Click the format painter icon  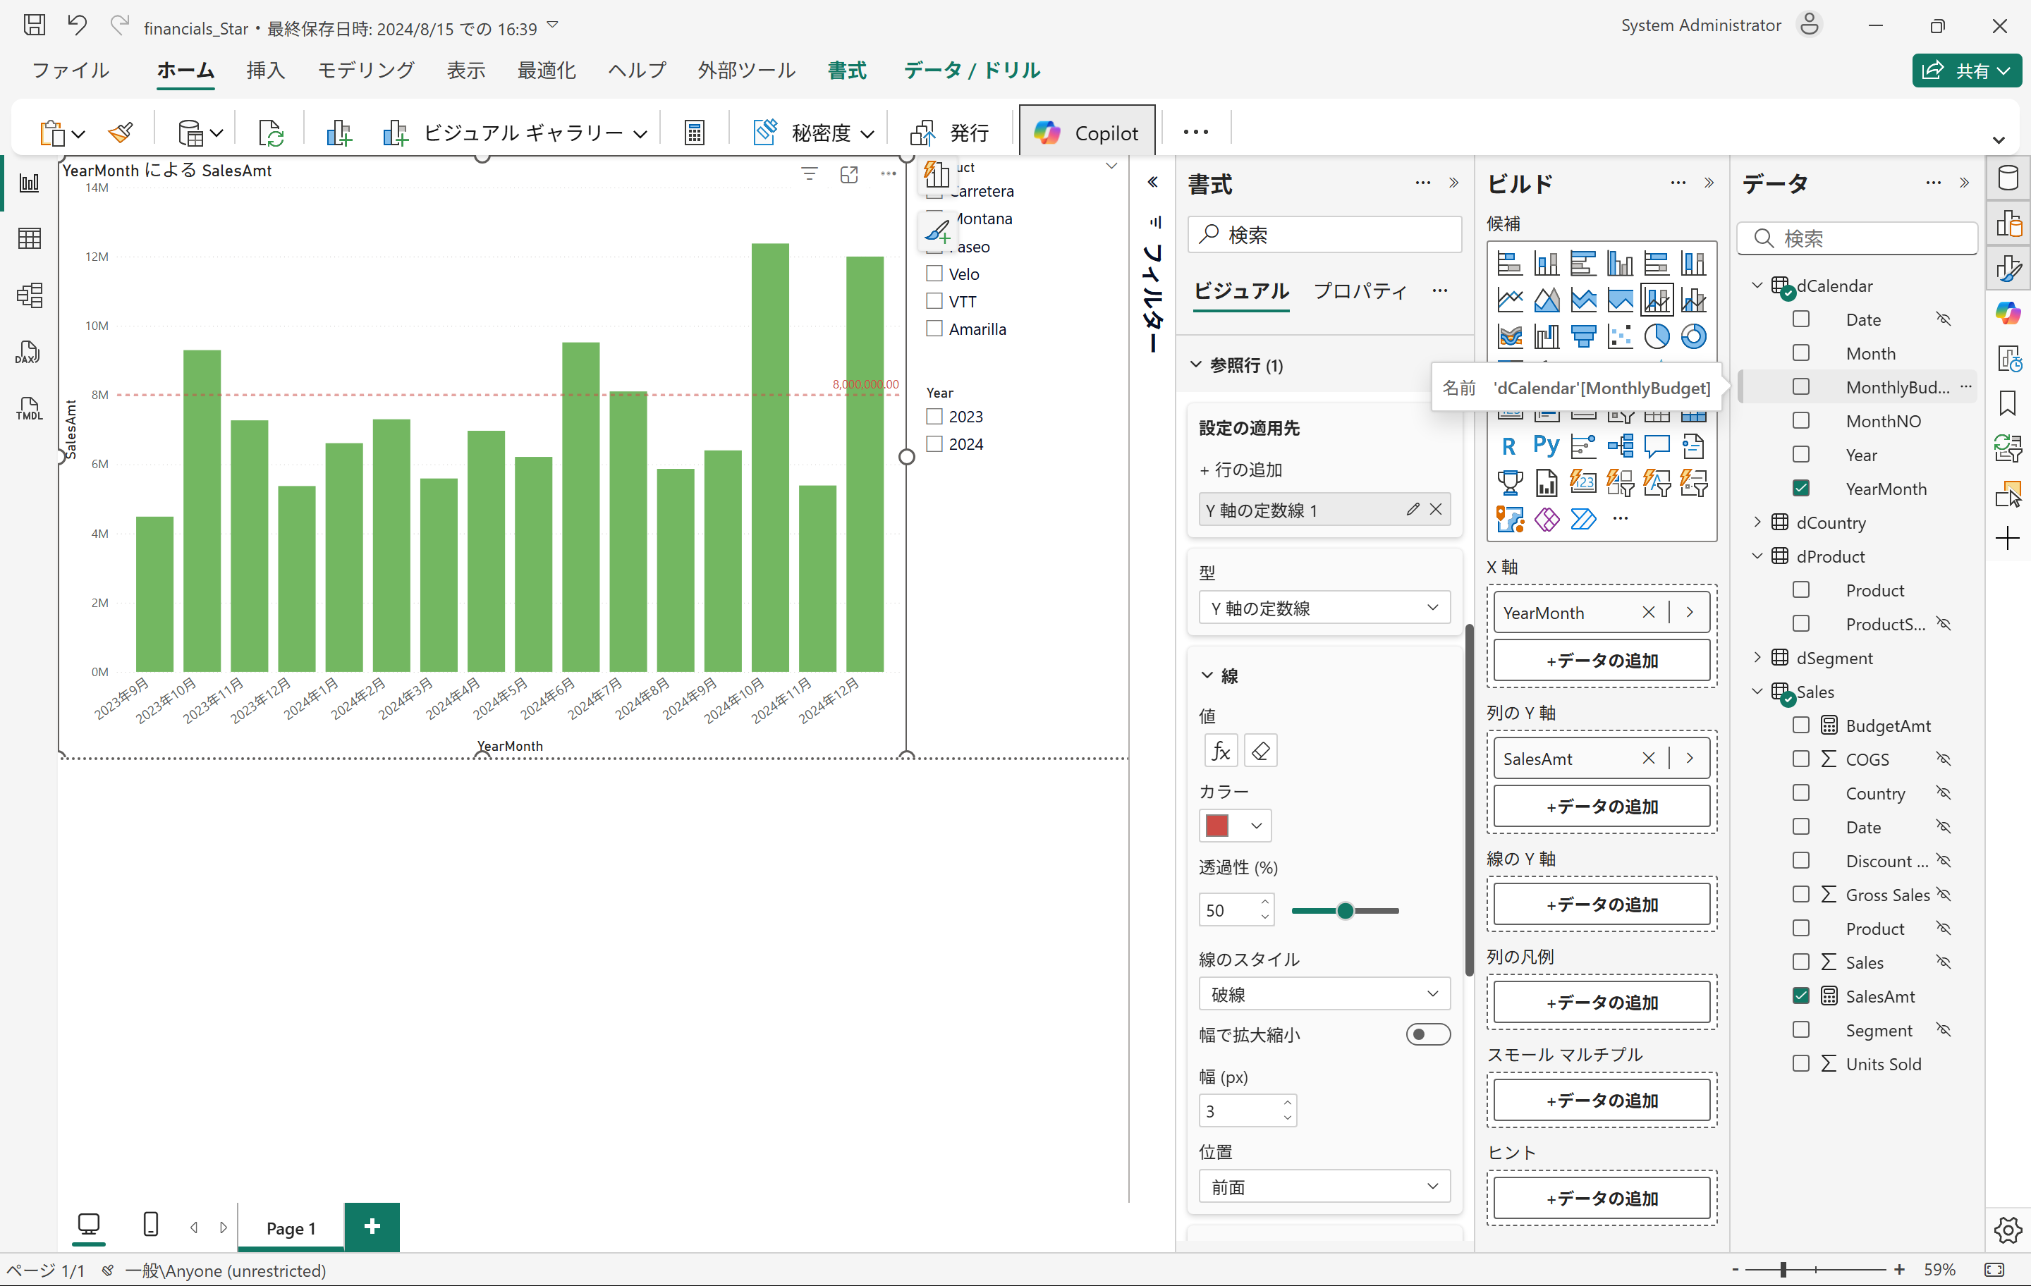[121, 133]
